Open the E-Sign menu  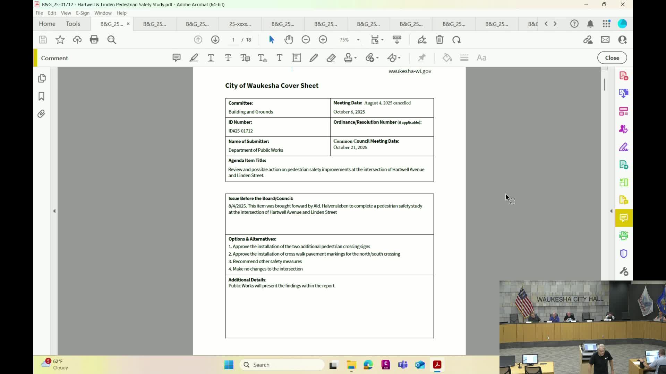click(83, 13)
